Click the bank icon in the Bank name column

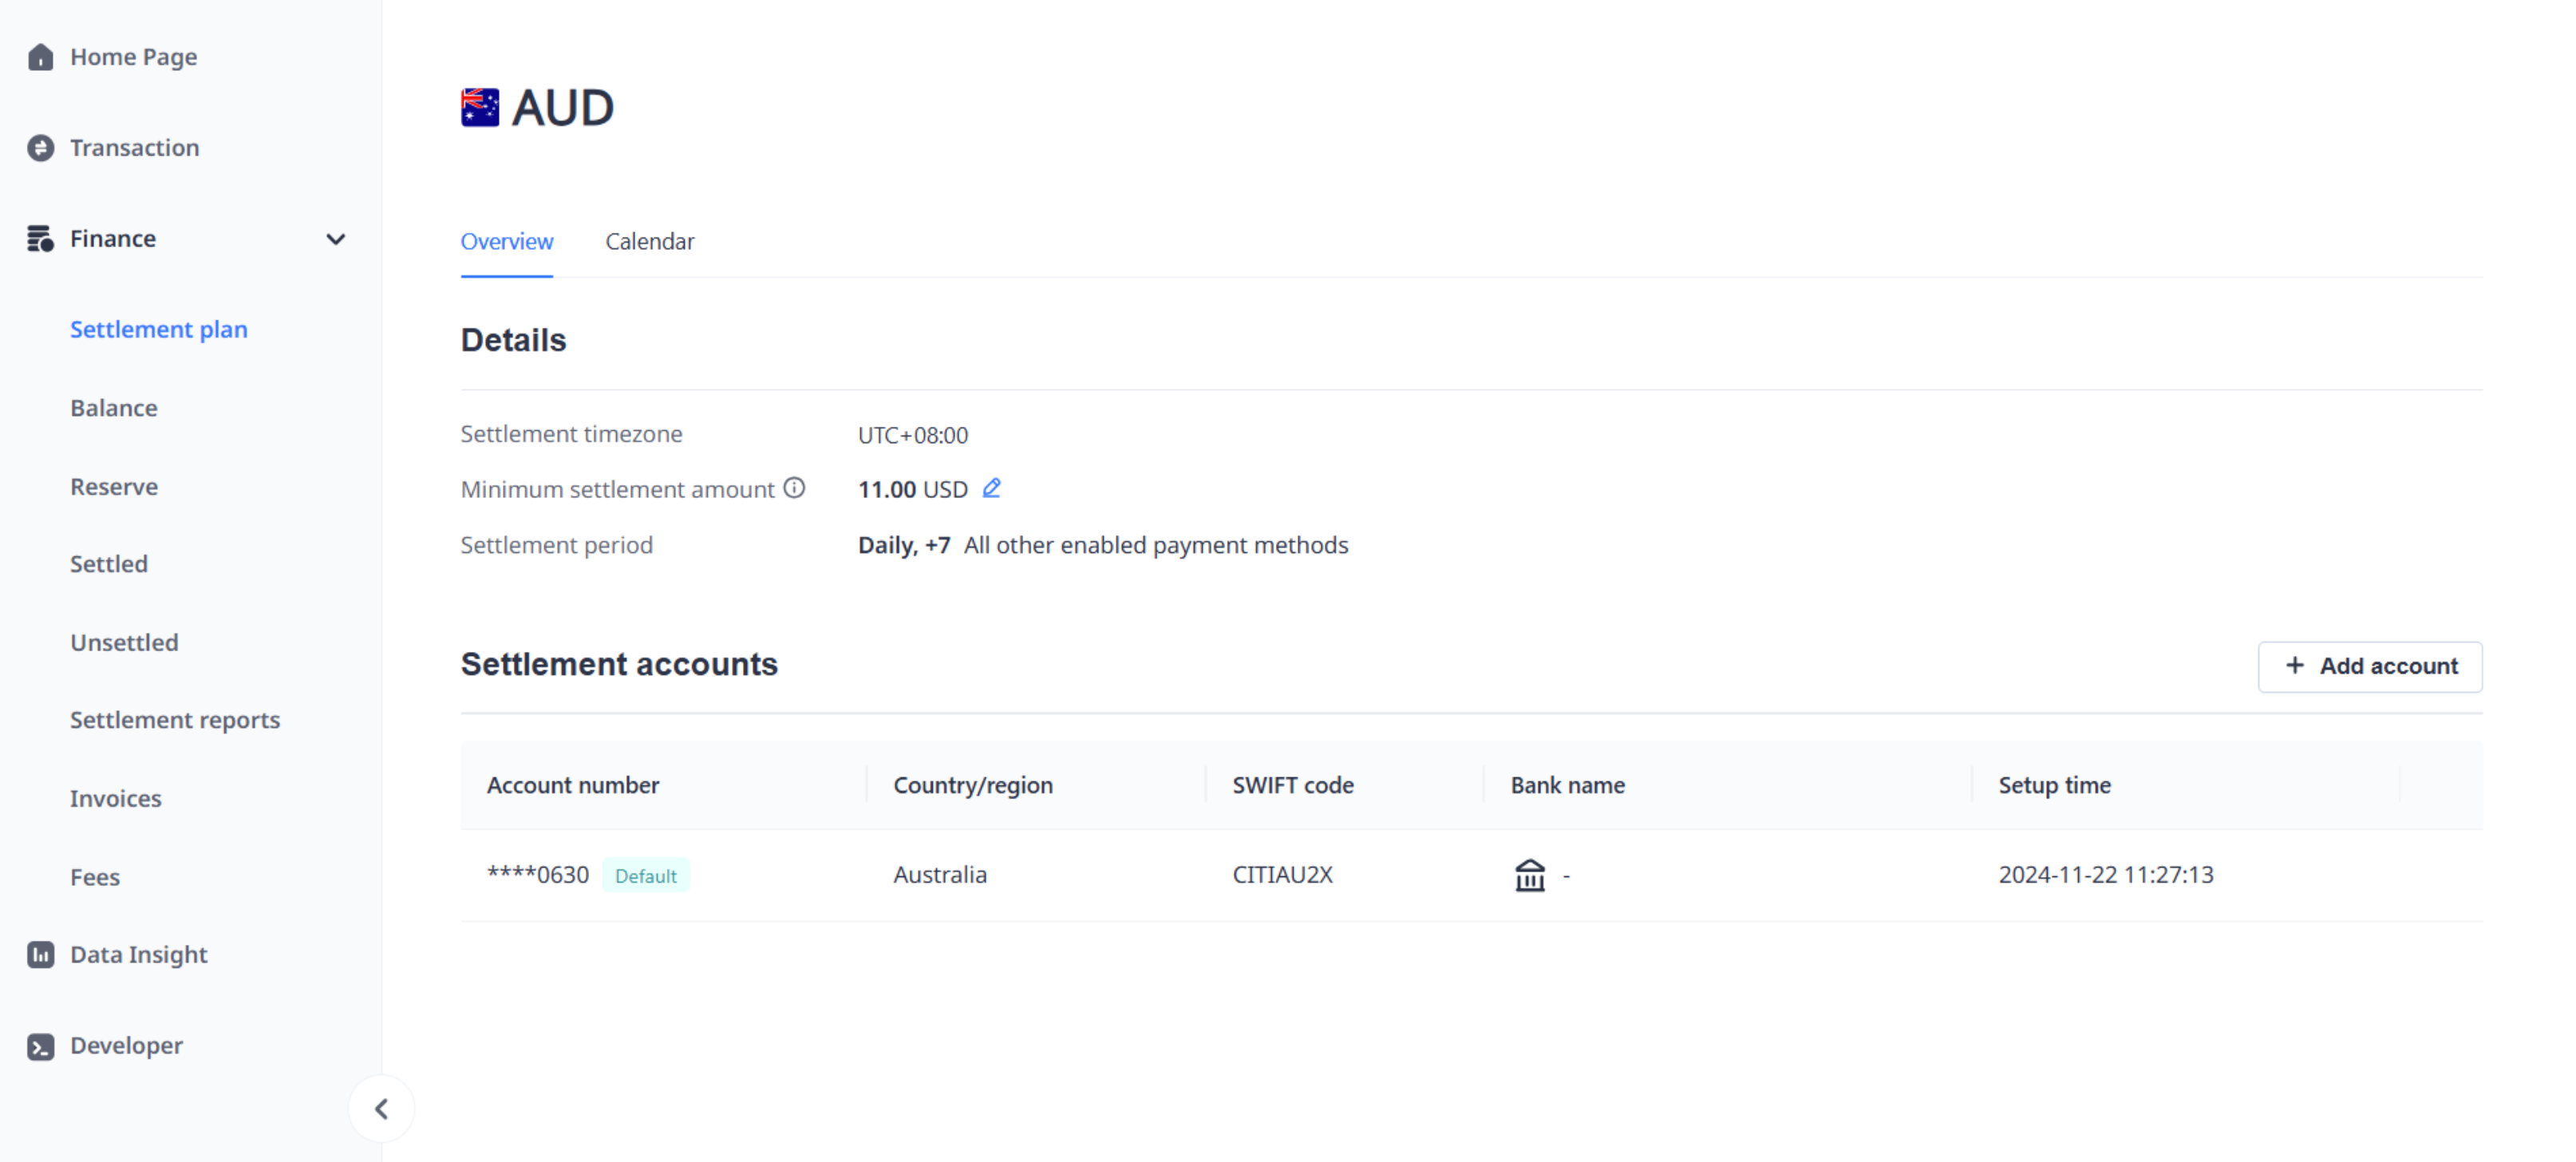pyautogui.click(x=1529, y=875)
